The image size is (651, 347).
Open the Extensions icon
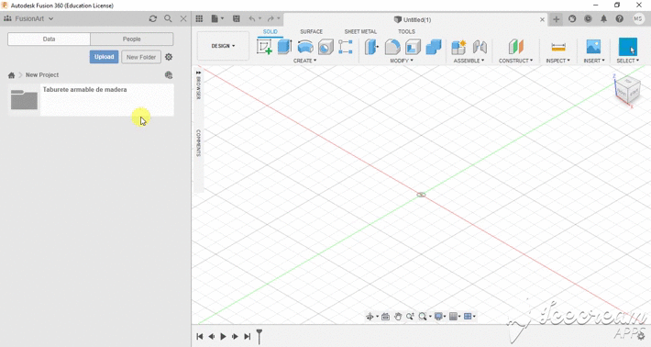coord(572,18)
